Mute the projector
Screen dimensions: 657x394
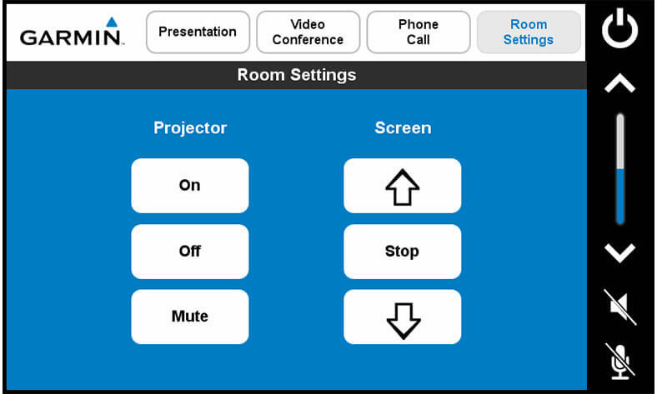point(189,317)
